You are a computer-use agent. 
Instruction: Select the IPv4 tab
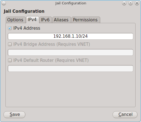pyautogui.click(x=32, y=20)
